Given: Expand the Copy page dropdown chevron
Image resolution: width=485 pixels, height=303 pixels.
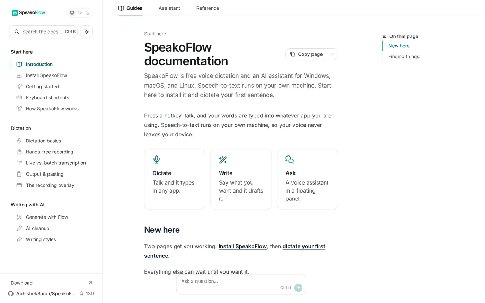Looking at the screenshot, I should 333,54.
